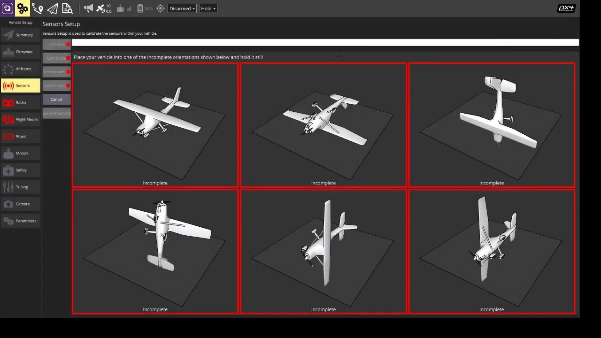Open the Flight Modes setup page
This screenshot has height=338, width=601.
[20, 119]
